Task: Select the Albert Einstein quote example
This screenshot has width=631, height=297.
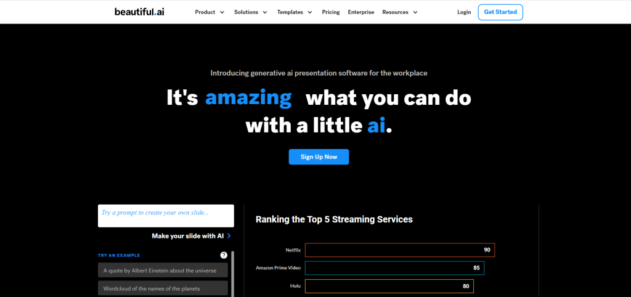Action: coord(163,270)
